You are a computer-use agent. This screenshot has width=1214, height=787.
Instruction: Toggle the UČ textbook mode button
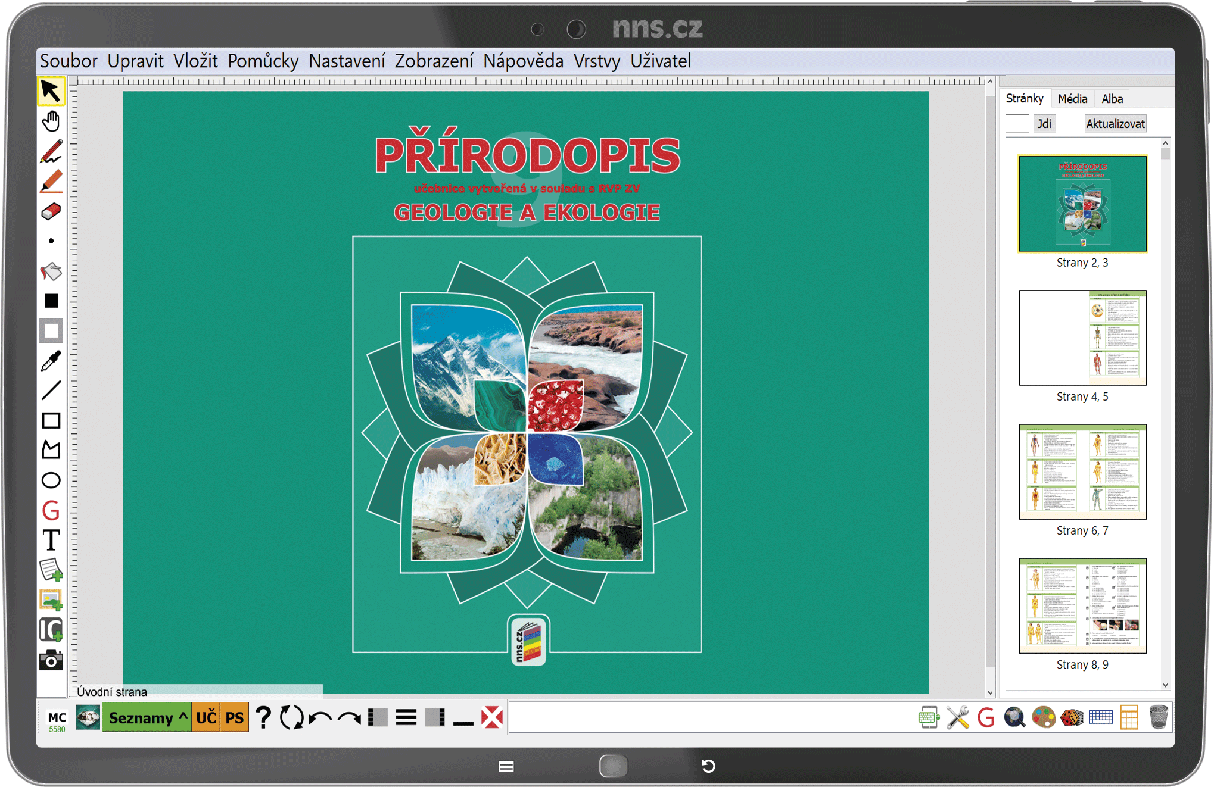[x=206, y=717]
